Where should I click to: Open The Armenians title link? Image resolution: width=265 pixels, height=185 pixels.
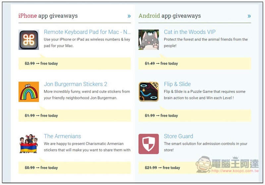pyautogui.click(x=62, y=136)
